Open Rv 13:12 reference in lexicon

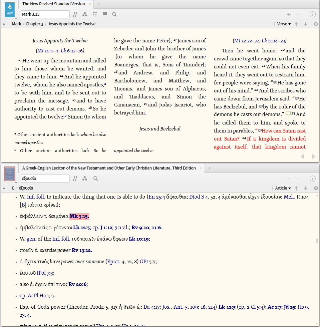click(81, 250)
